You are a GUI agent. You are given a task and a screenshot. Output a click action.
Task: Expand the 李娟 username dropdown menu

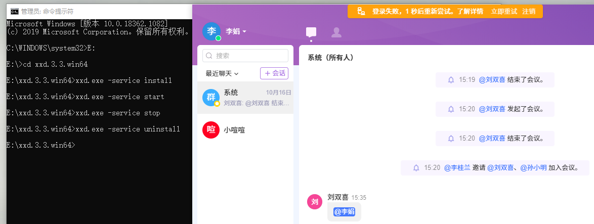236,31
